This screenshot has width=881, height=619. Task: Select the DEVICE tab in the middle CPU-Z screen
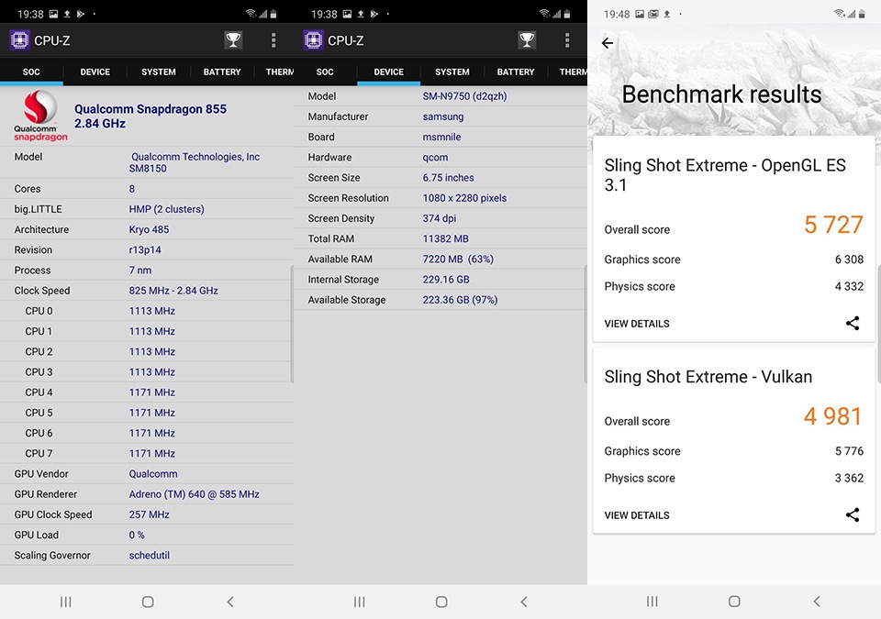tap(389, 72)
